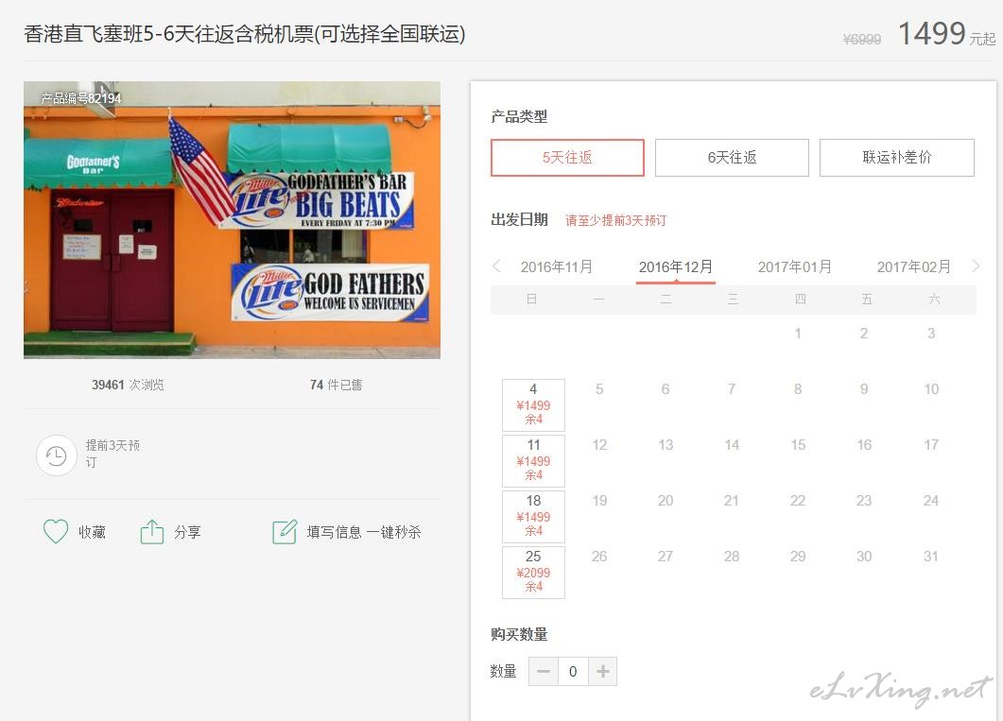Choose December 11 departure at ¥1499
Viewport: 1003px width, 721px height.
pos(533,461)
